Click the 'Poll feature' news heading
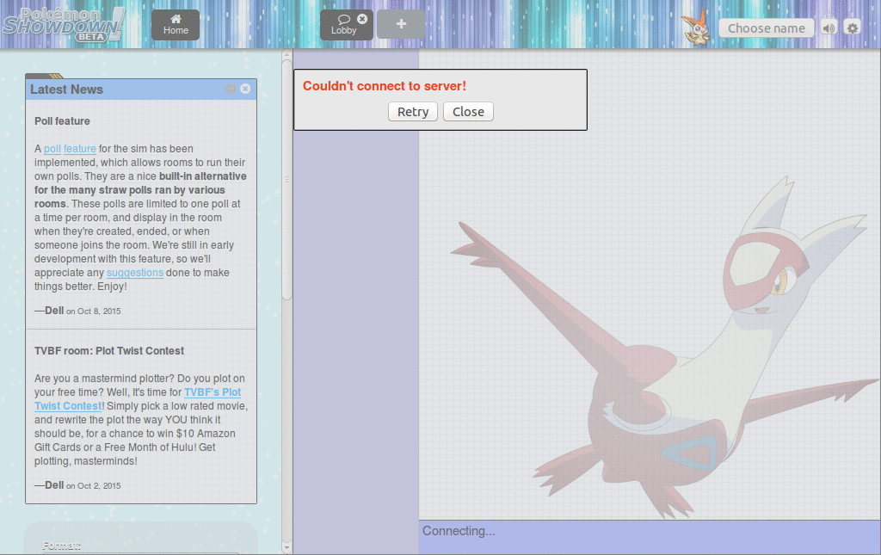This screenshot has width=881, height=555. pos(62,120)
